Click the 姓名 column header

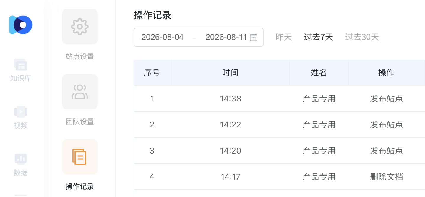pos(319,73)
